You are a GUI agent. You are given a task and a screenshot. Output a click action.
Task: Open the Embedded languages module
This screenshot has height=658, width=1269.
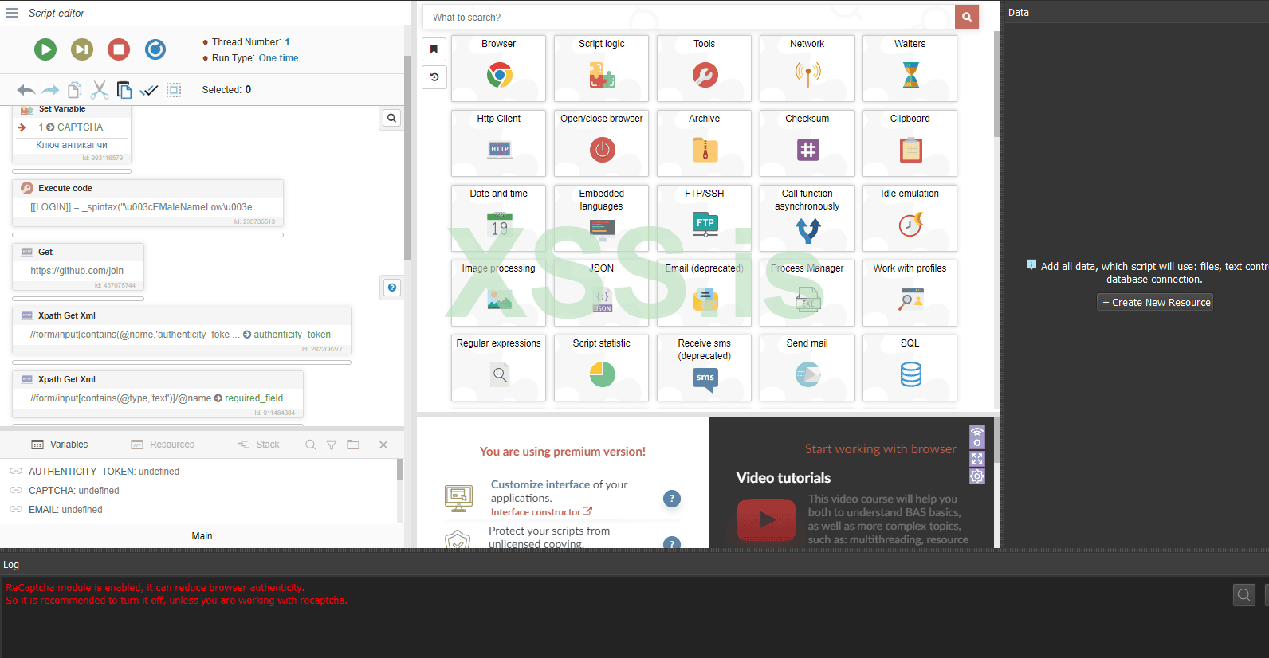pos(602,218)
